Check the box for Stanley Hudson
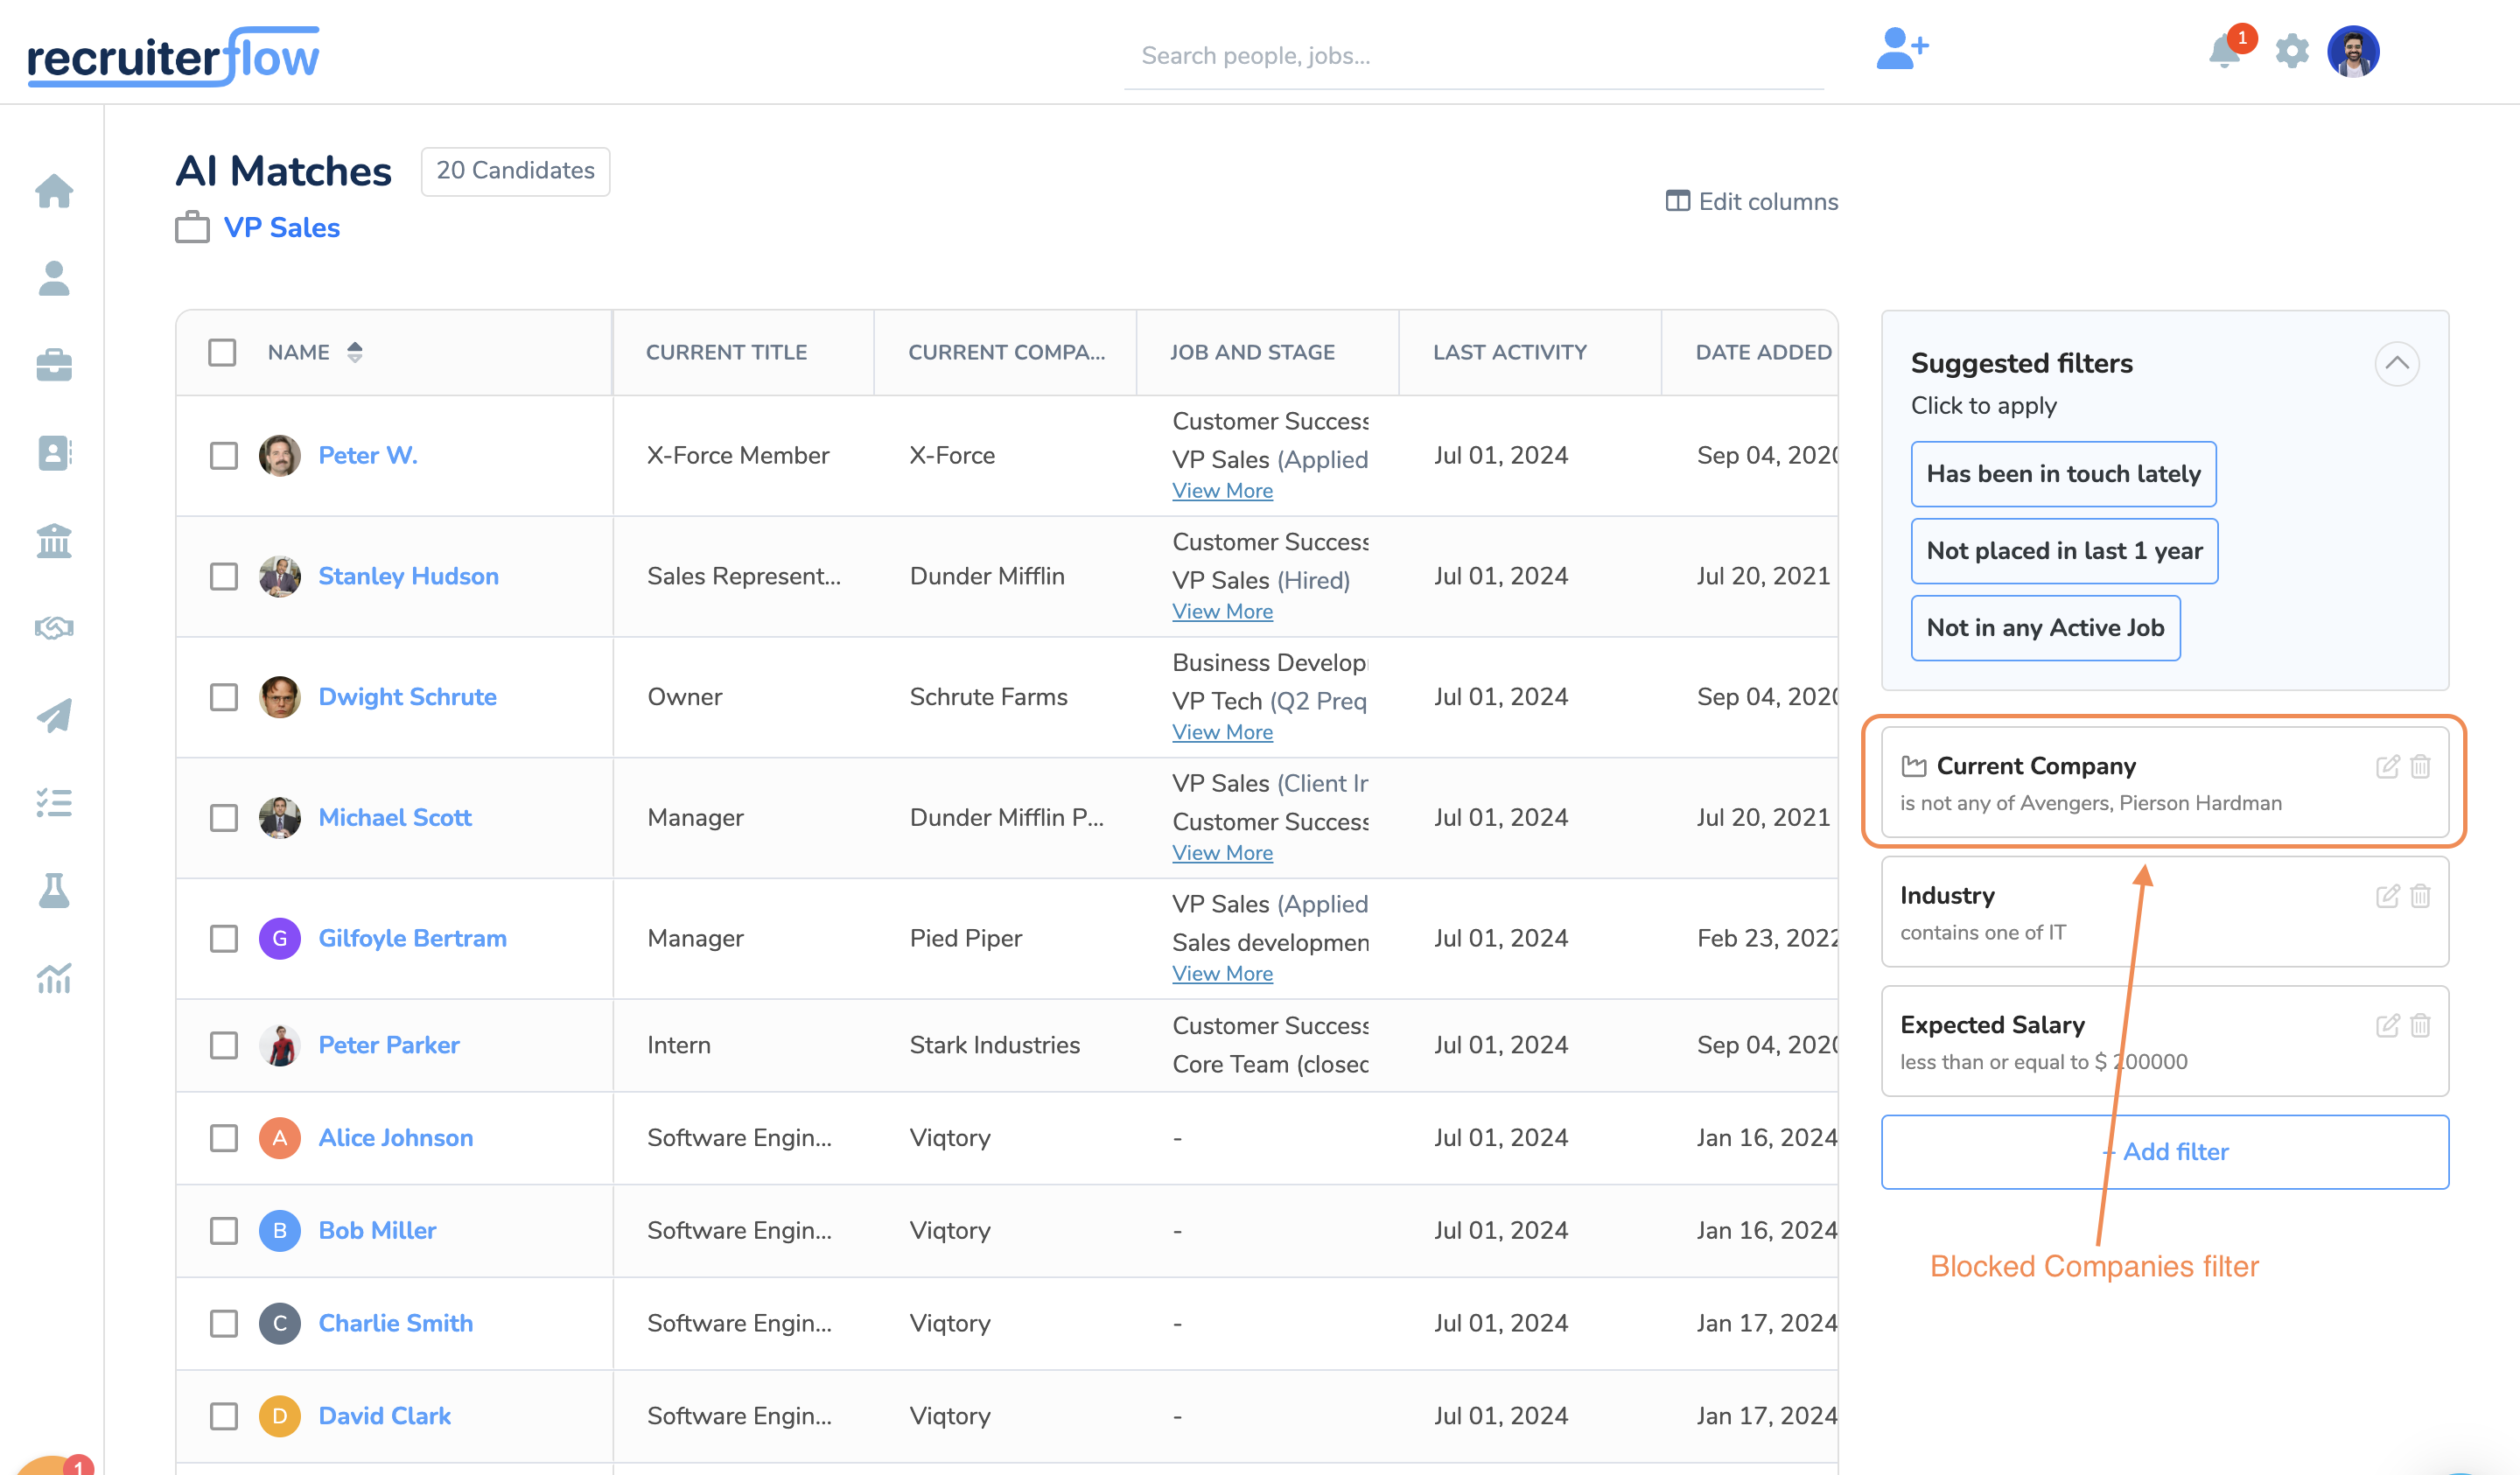 pos(224,576)
